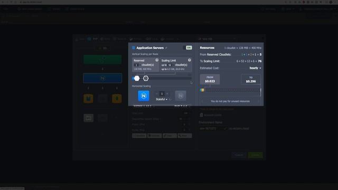Show next tip beside unused resources note
Screen dimensions: 338x190
coord(258,101)
